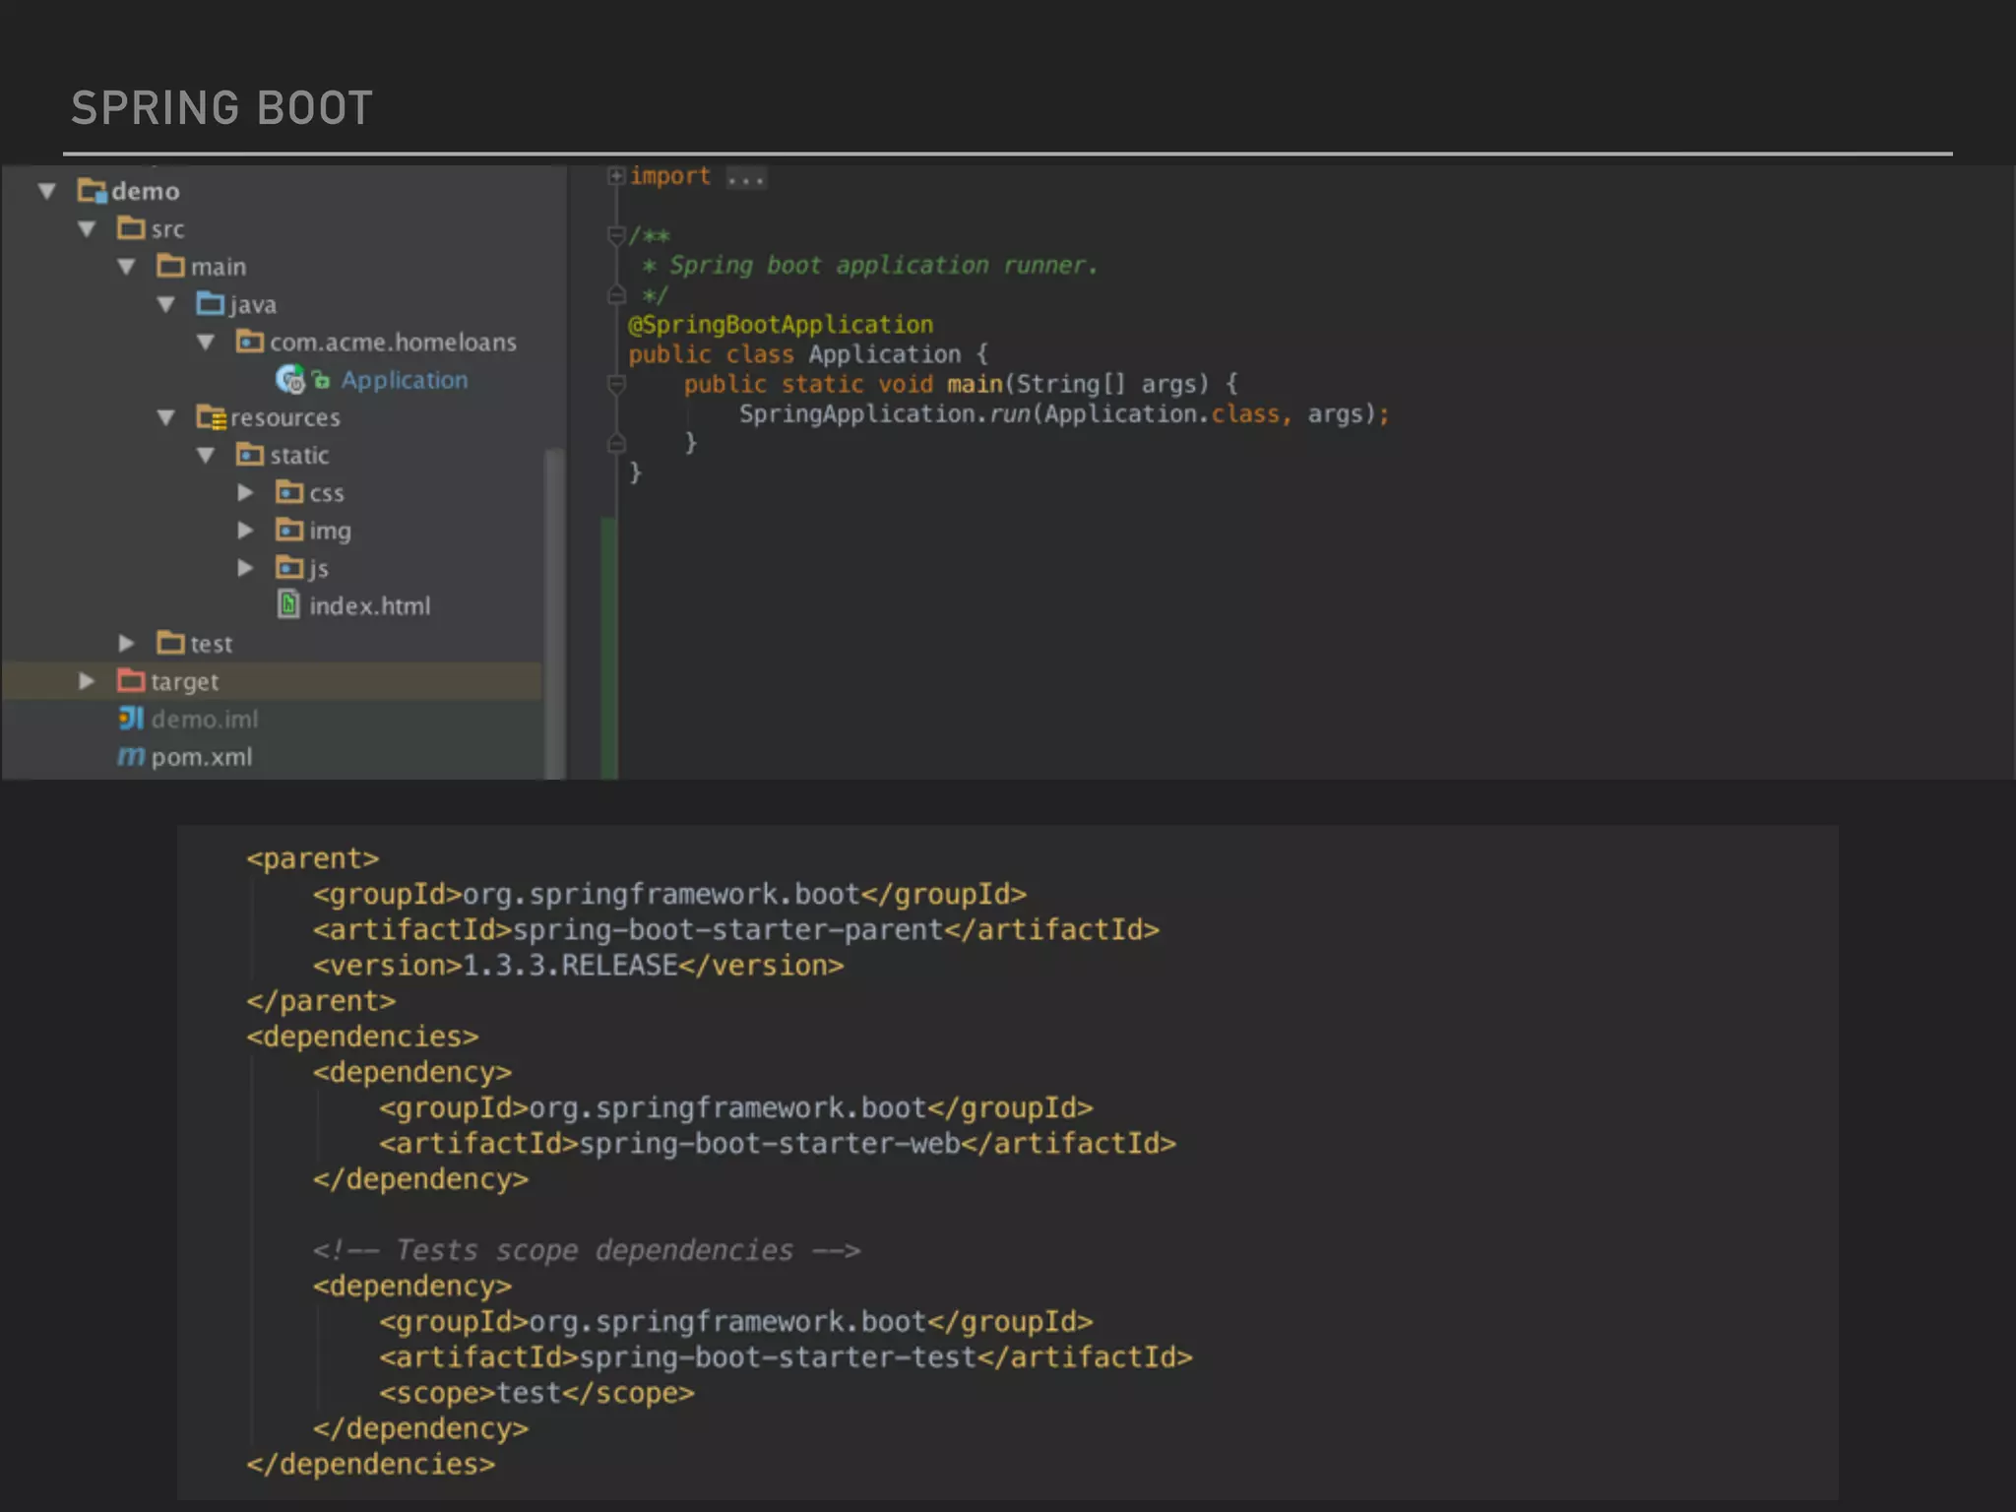Click the red target folder icon
Image resolution: width=2016 pixels, height=1512 pixels.
[x=131, y=680]
